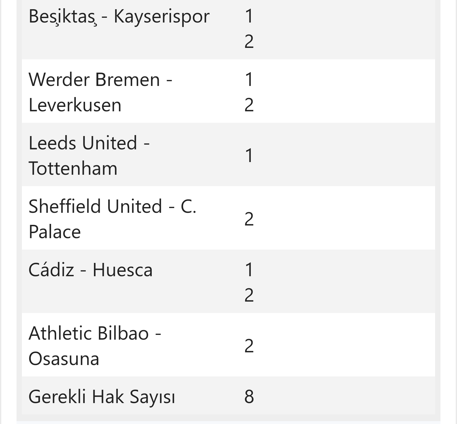Select the Cádiz - Huesca match name
457x424 pixels.
[90, 270]
